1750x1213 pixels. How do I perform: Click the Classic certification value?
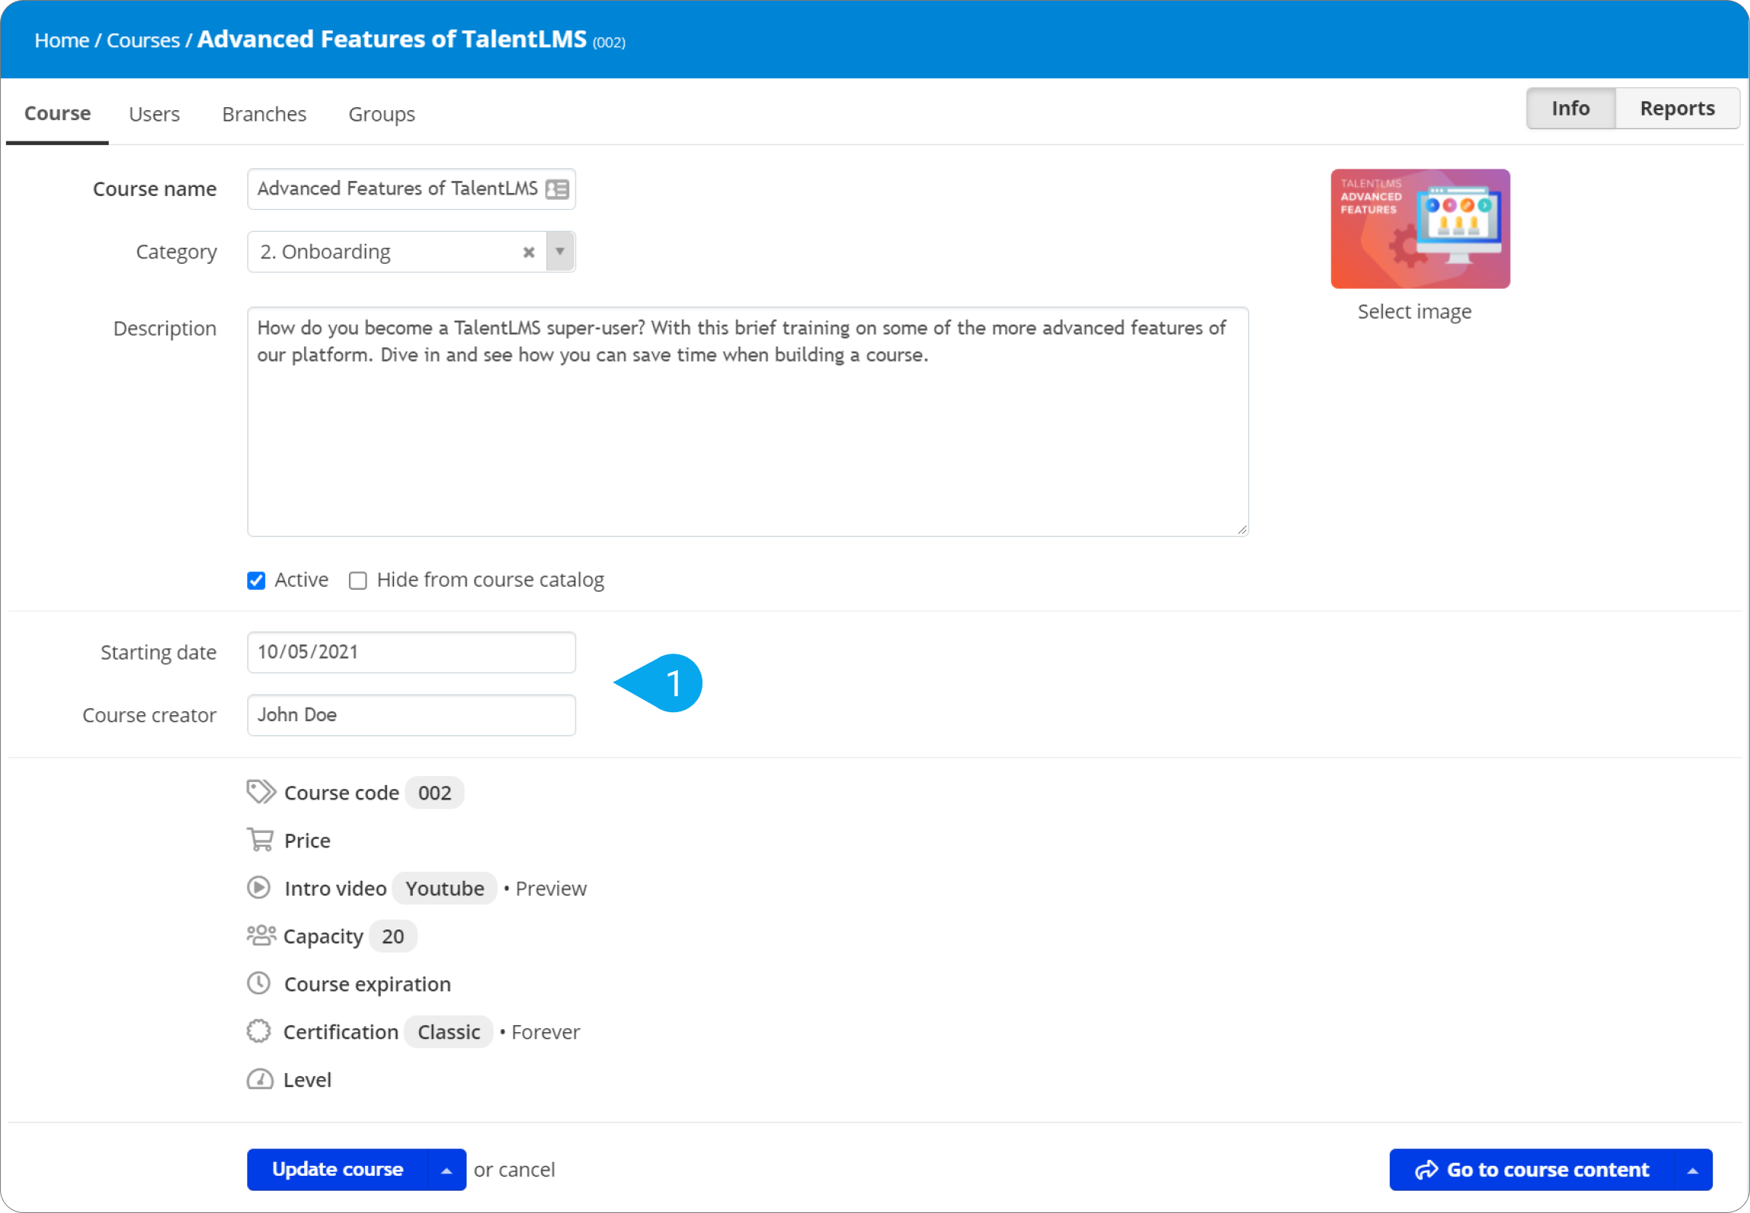pos(449,1032)
